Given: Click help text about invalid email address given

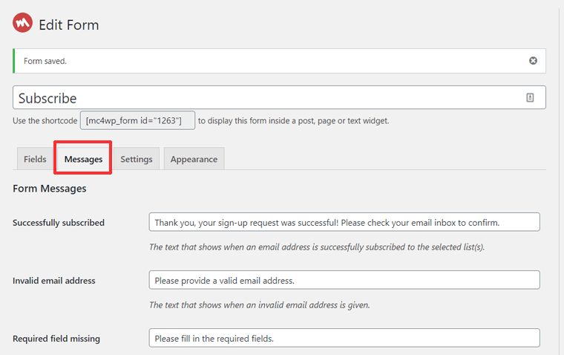Looking at the screenshot, I should [259, 305].
